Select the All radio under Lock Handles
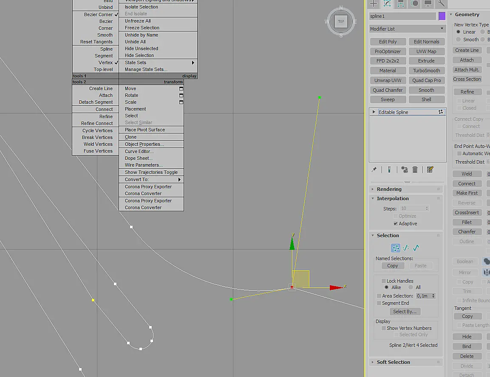490x377 pixels. [411, 287]
